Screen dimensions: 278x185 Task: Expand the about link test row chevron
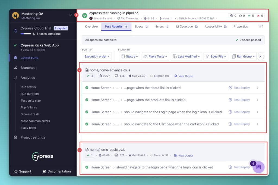coord(258,88)
